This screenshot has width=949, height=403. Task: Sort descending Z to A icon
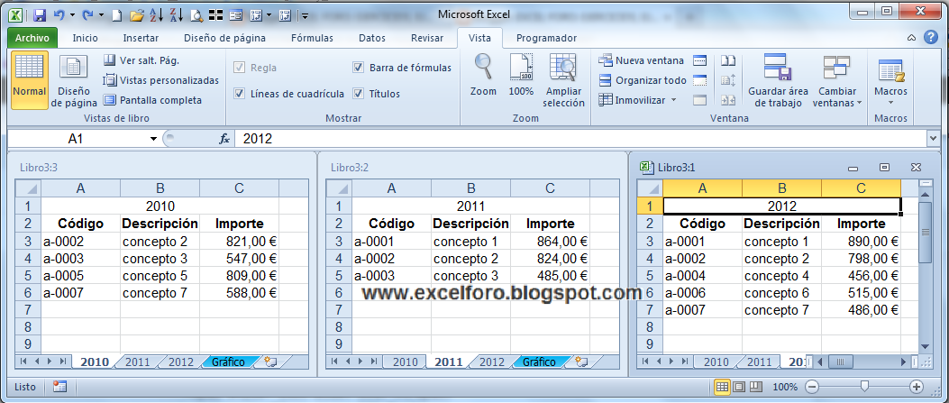[176, 14]
